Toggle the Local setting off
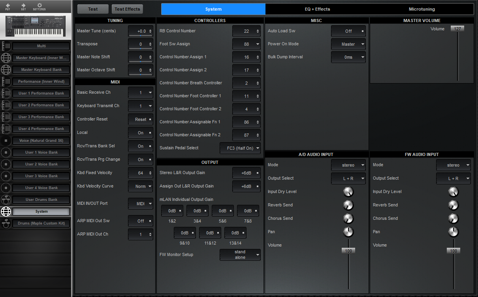478x297 pixels. click(140, 133)
